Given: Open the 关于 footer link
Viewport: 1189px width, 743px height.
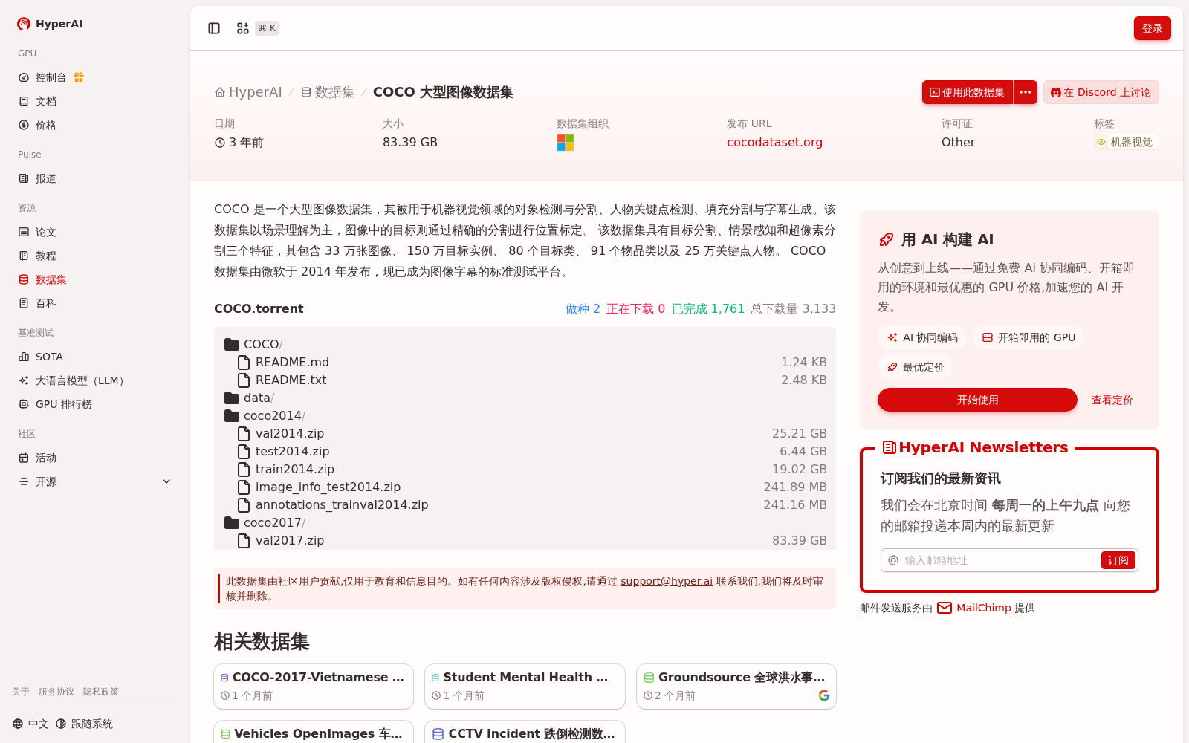Looking at the screenshot, I should [x=21, y=692].
